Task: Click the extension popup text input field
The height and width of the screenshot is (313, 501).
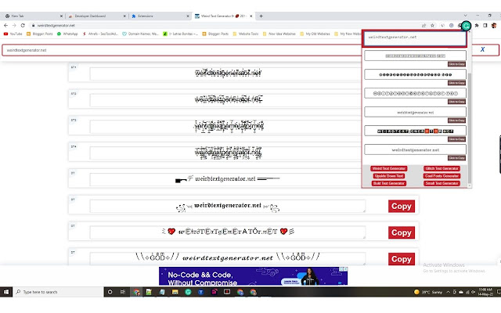Action: tap(415, 38)
